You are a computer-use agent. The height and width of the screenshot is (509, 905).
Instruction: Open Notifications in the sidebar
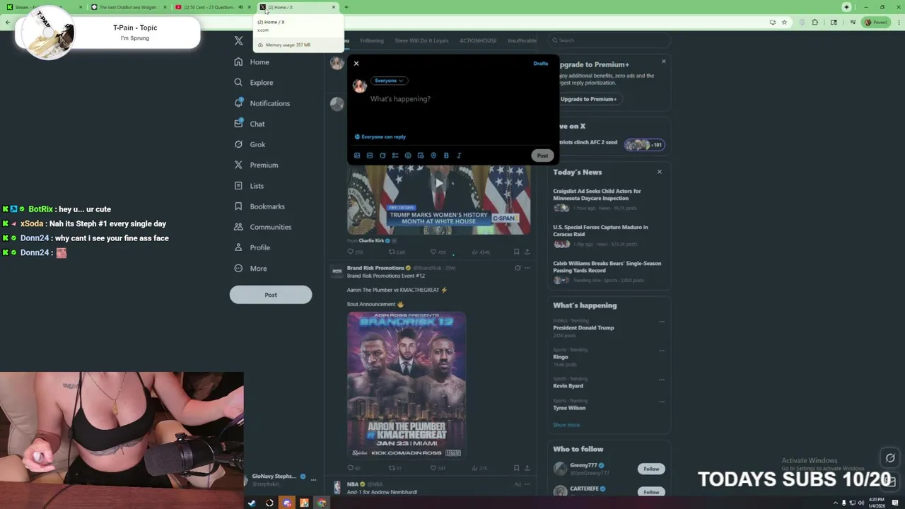[262, 103]
